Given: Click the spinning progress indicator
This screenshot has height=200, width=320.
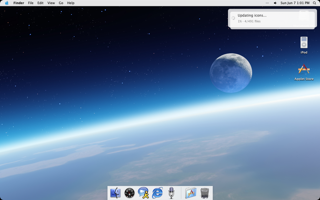Looking at the screenshot, I should [233, 18].
